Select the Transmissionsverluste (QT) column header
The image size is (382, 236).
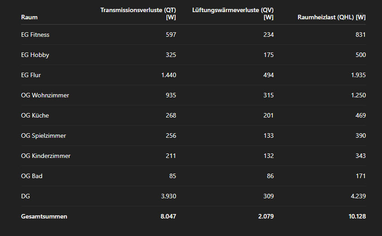coord(138,13)
